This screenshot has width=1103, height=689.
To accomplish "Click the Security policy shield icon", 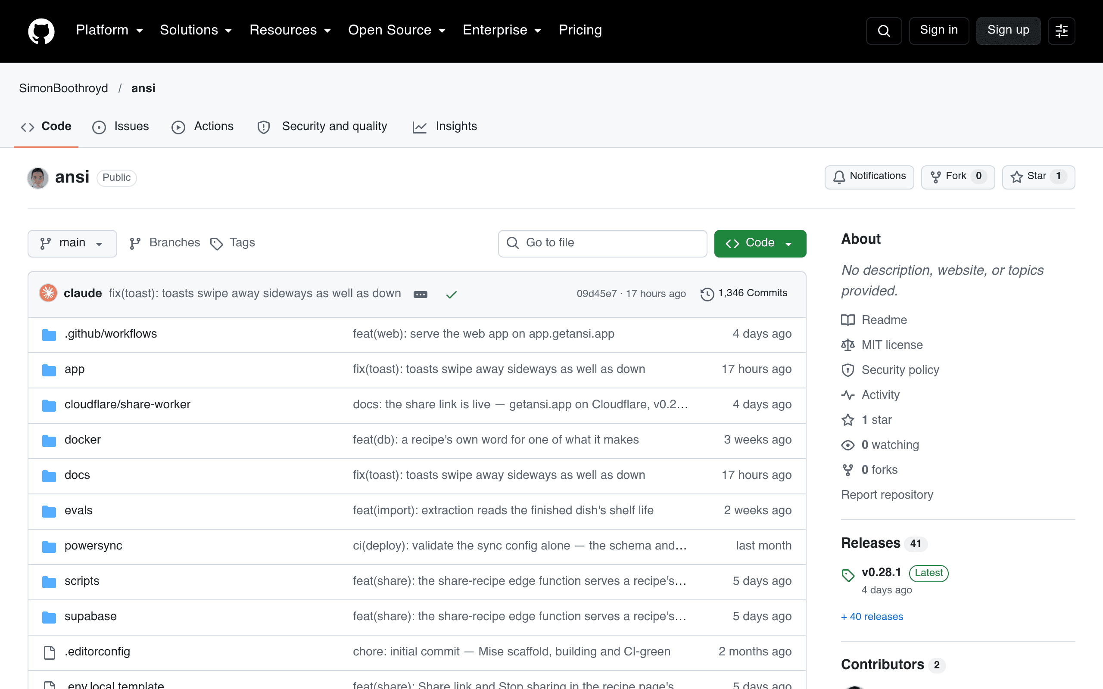I will [x=848, y=370].
